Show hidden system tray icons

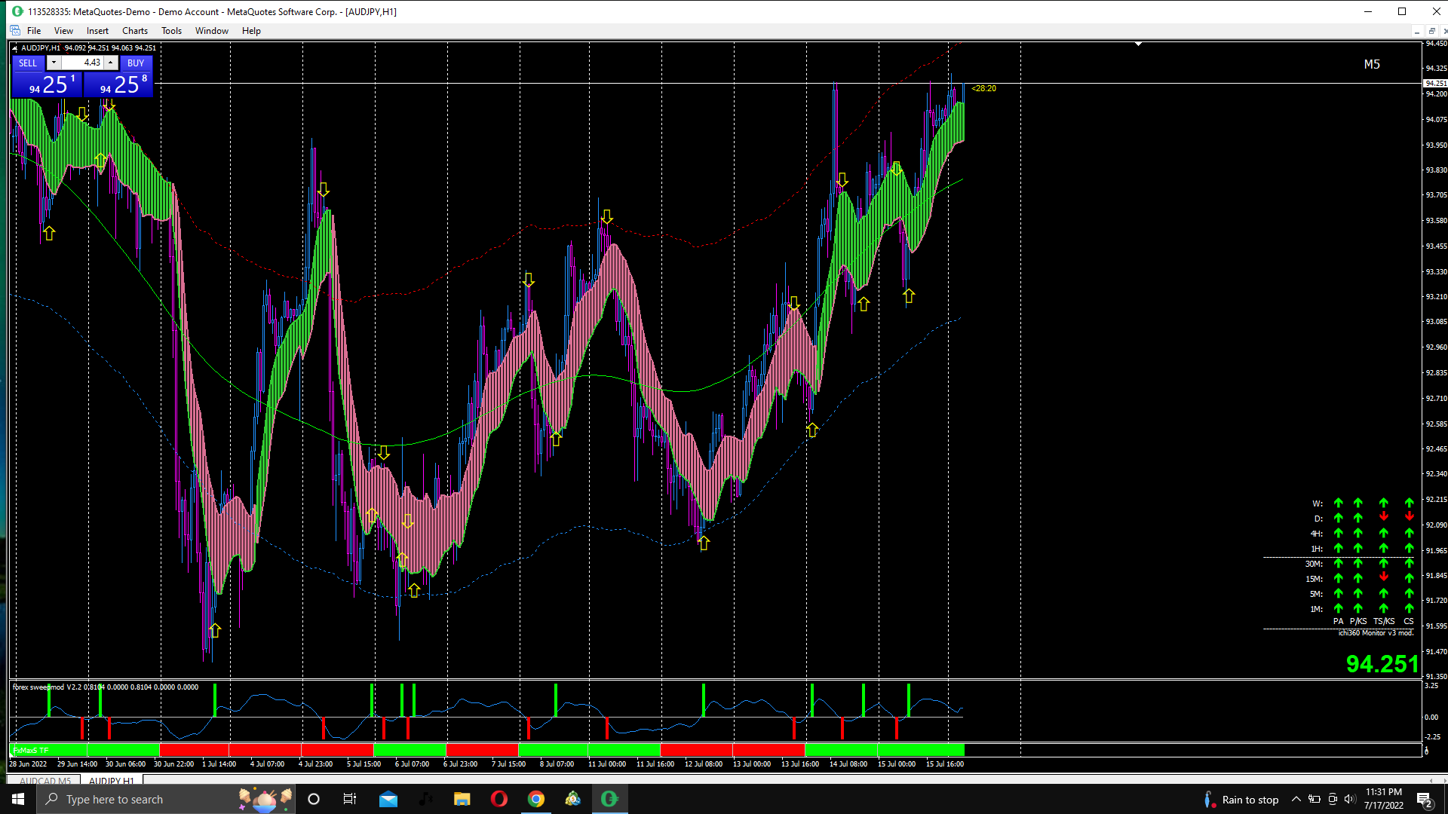pyautogui.click(x=1296, y=800)
